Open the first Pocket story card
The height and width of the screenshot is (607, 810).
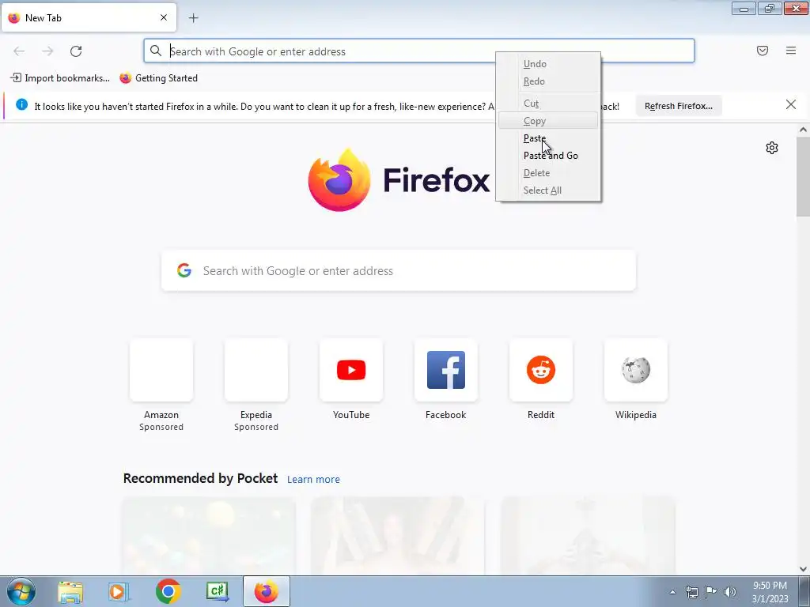click(209, 536)
